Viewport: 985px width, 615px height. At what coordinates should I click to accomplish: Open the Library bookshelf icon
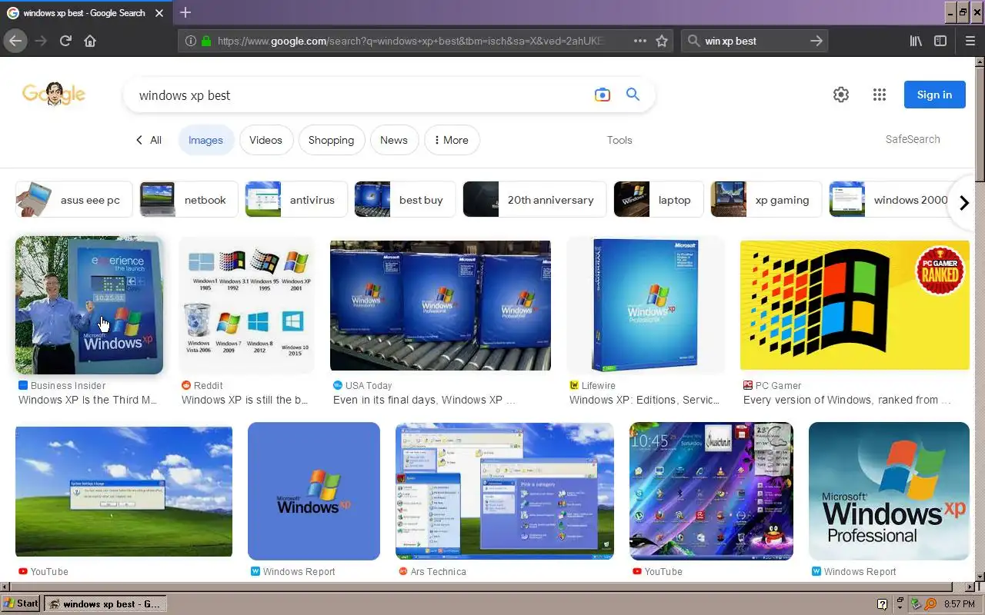pos(916,41)
